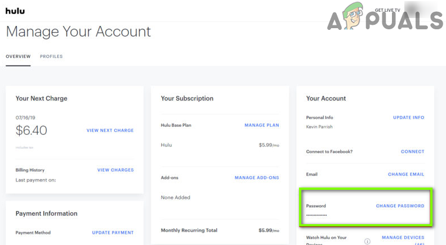Click the Hulu logo
The image size is (446, 245).
coord(15,11)
